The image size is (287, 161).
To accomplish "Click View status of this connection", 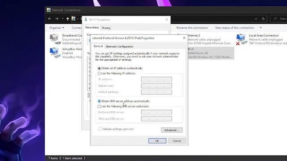I will pos(235,28).
